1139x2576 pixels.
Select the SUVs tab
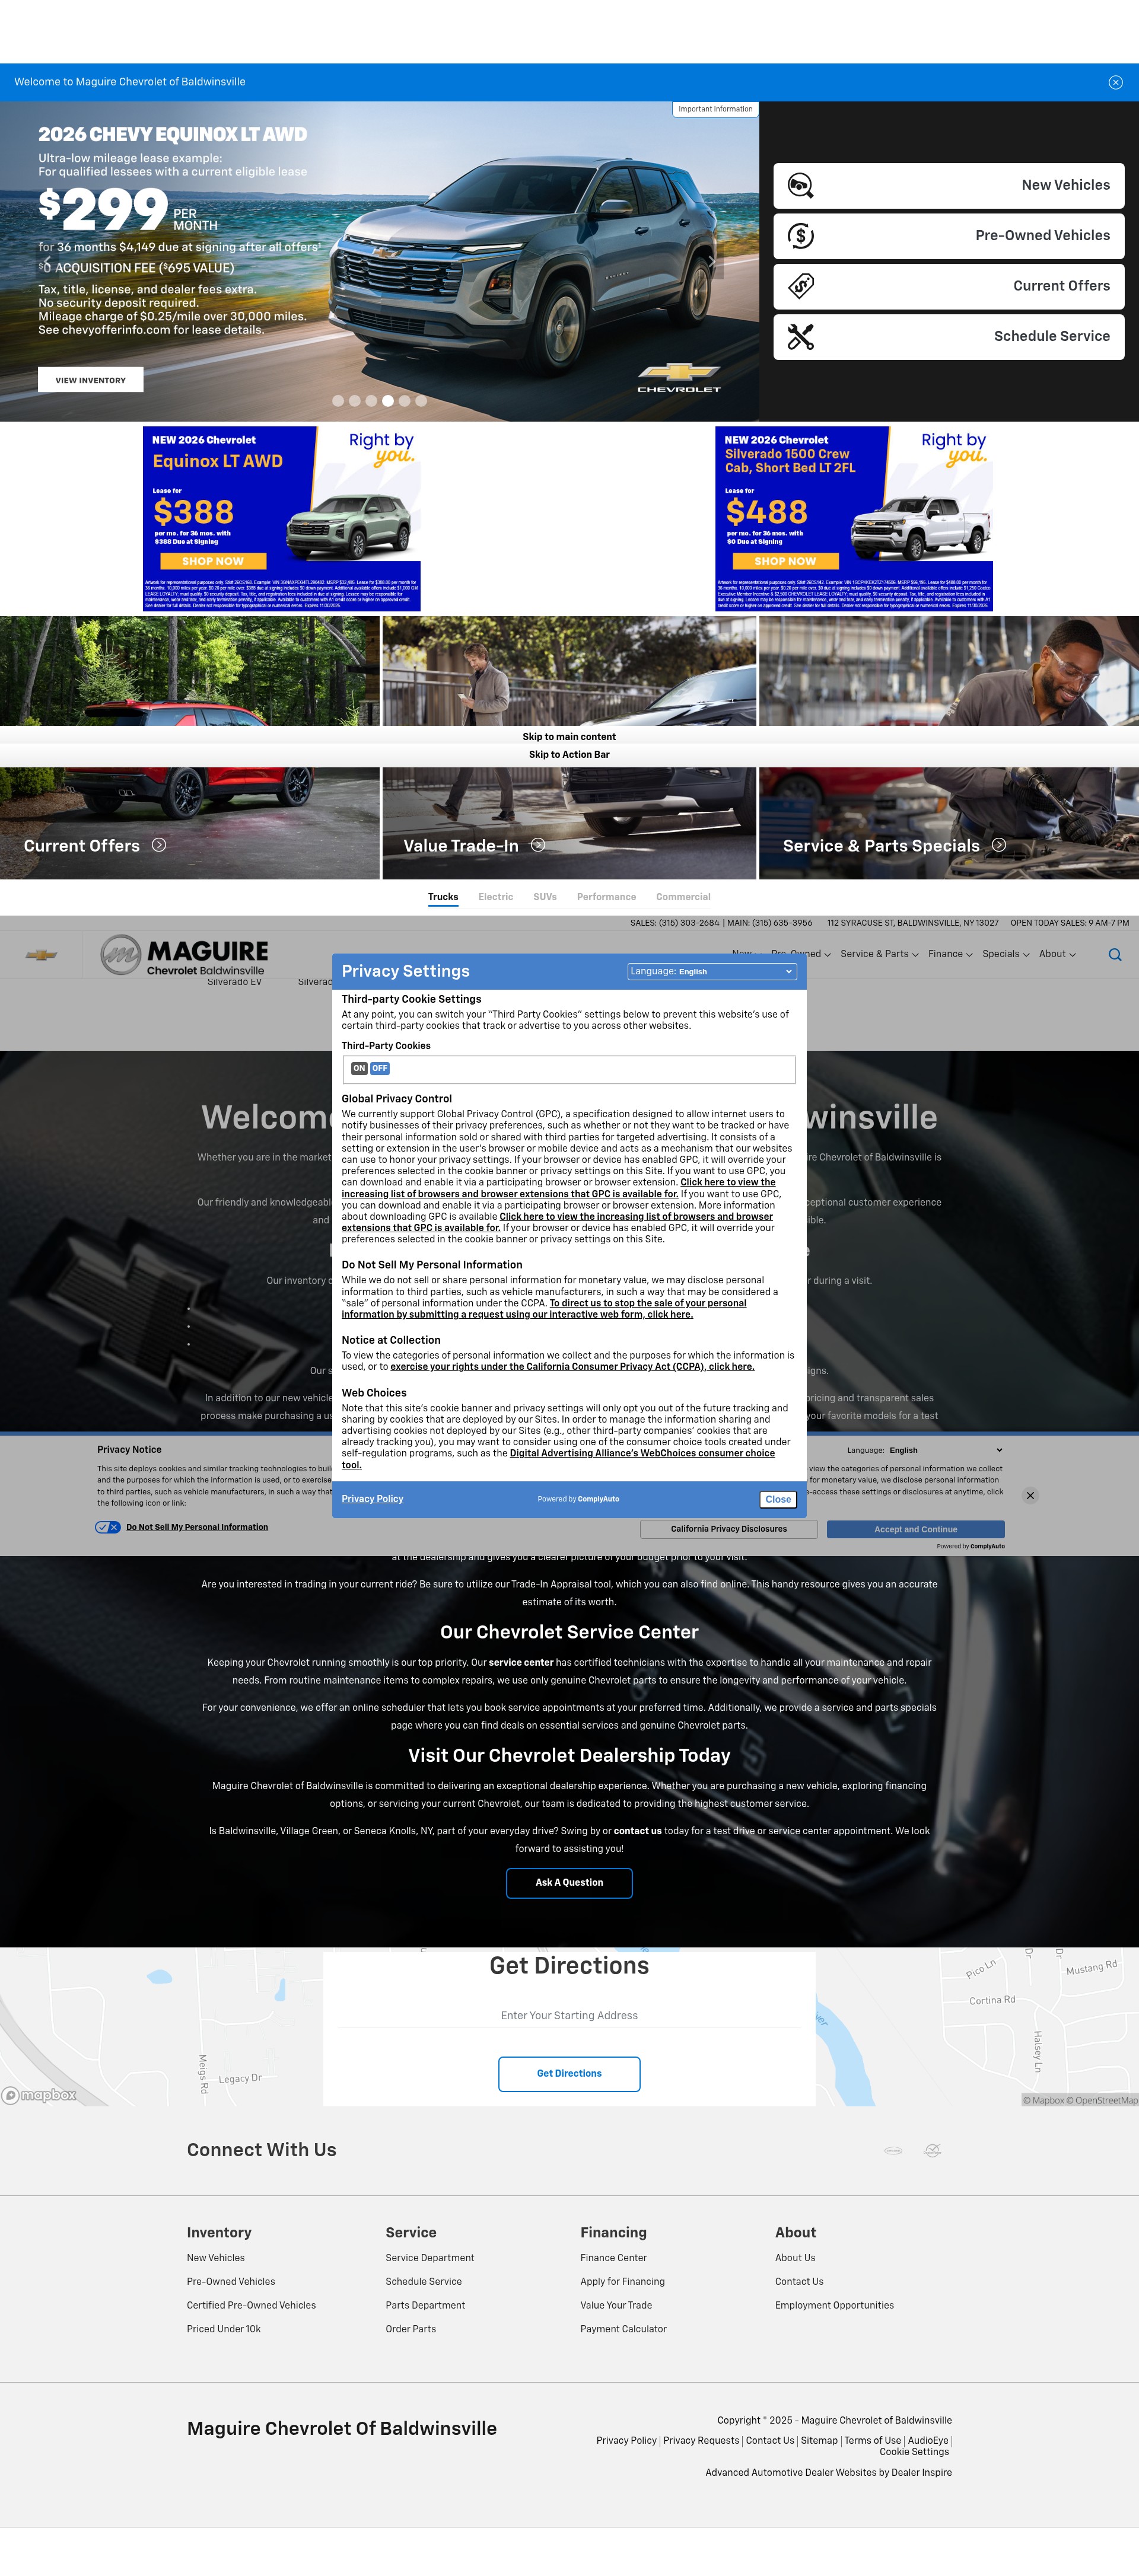(545, 897)
